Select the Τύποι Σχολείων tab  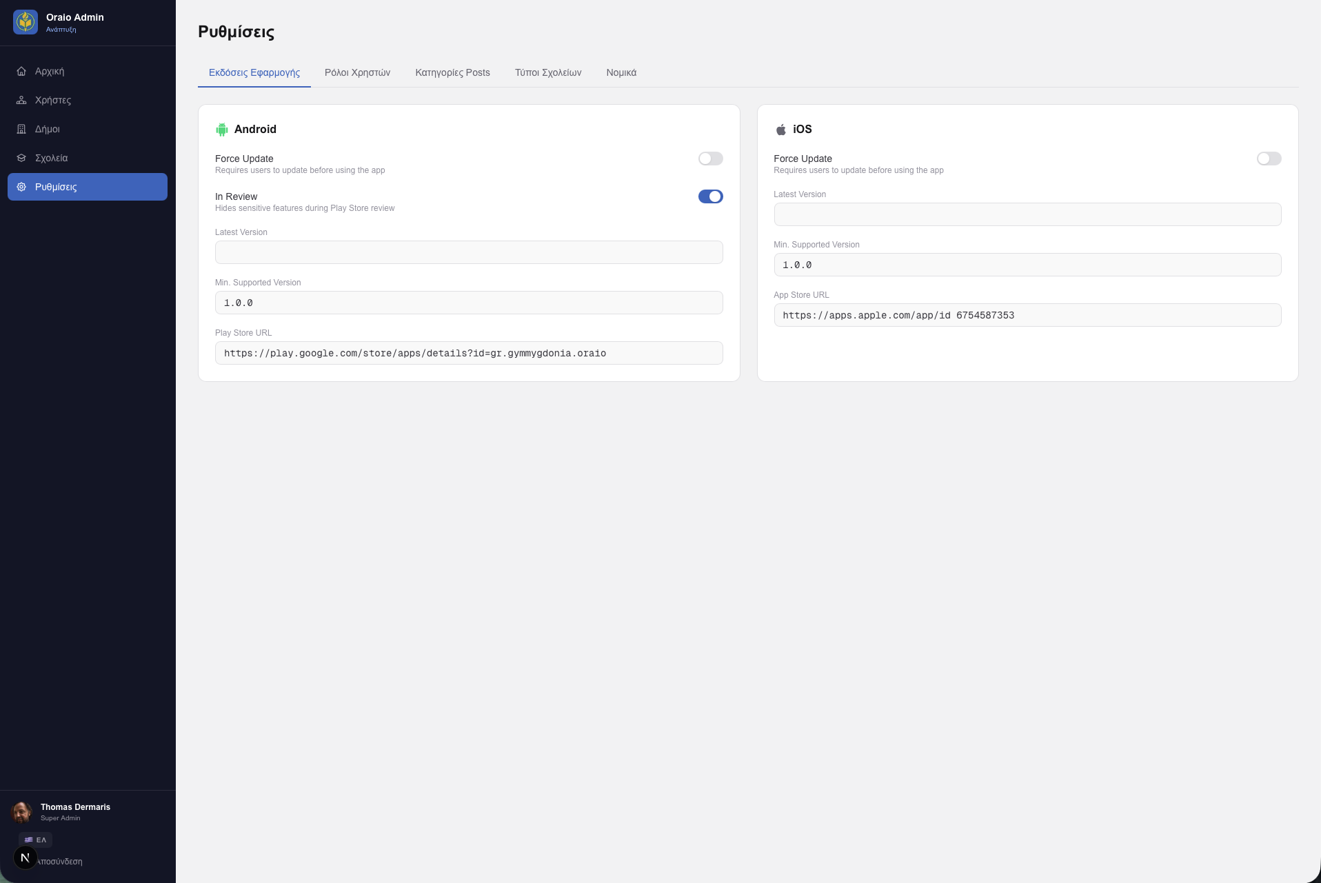tap(547, 72)
